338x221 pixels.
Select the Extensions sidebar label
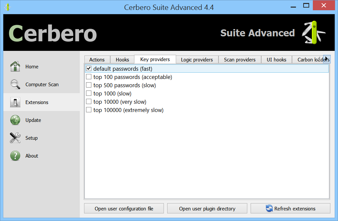tap(37, 102)
